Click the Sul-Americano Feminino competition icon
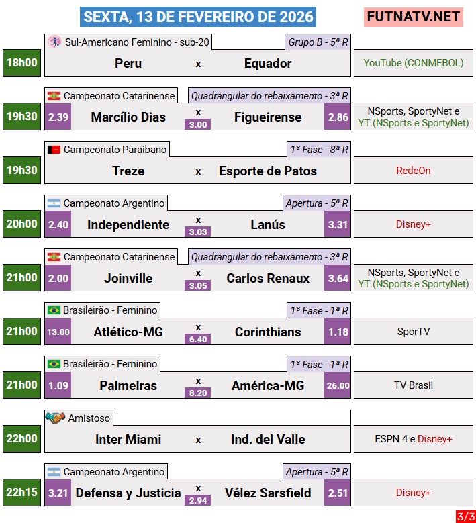This screenshot has height=523, width=476. [54, 42]
